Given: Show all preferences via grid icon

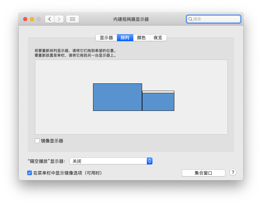Looking at the screenshot, I should pyautogui.click(x=73, y=19).
